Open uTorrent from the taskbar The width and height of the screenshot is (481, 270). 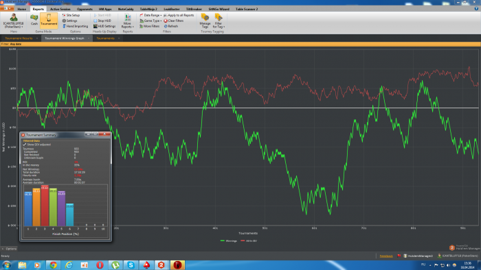coord(115,265)
